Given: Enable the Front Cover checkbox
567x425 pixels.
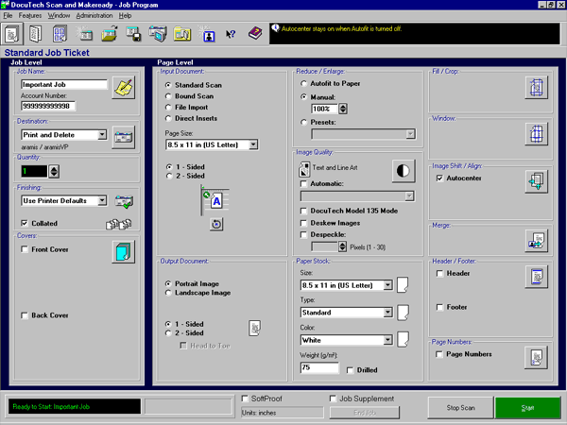Looking at the screenshot, I should 25,249.
